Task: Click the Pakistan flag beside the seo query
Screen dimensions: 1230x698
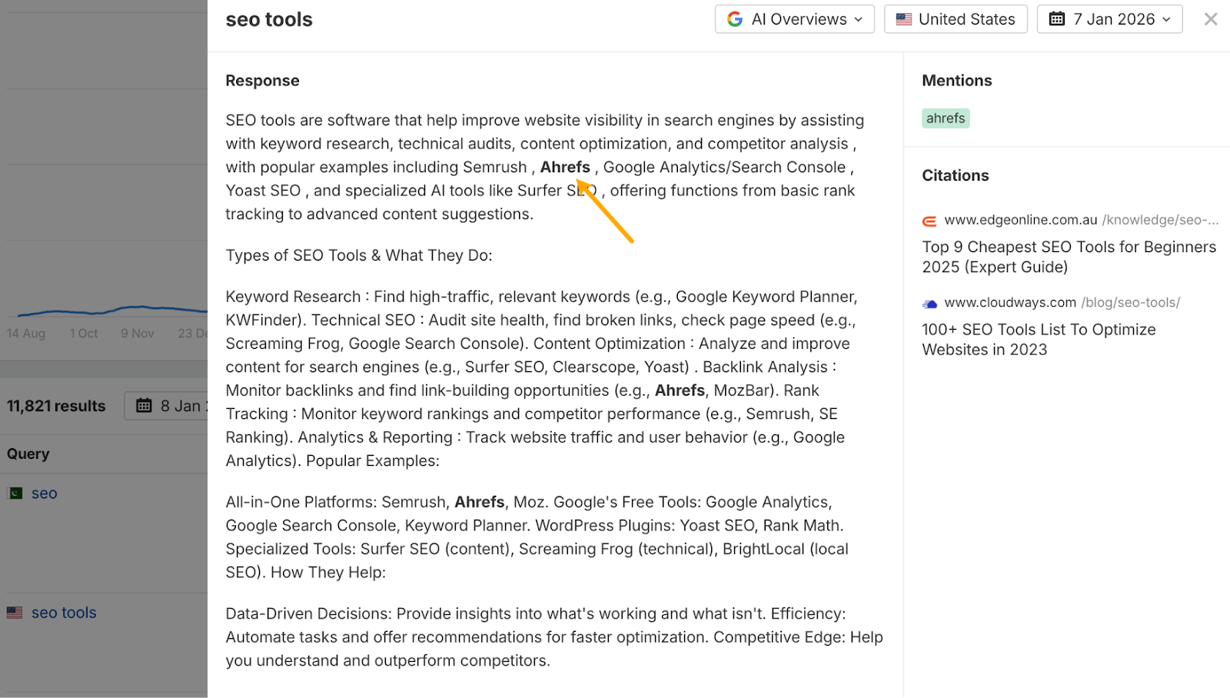Action: (15, 493)
